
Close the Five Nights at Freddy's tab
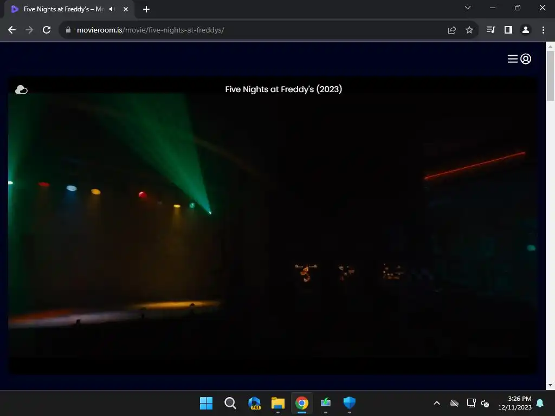tap(126, 9)
